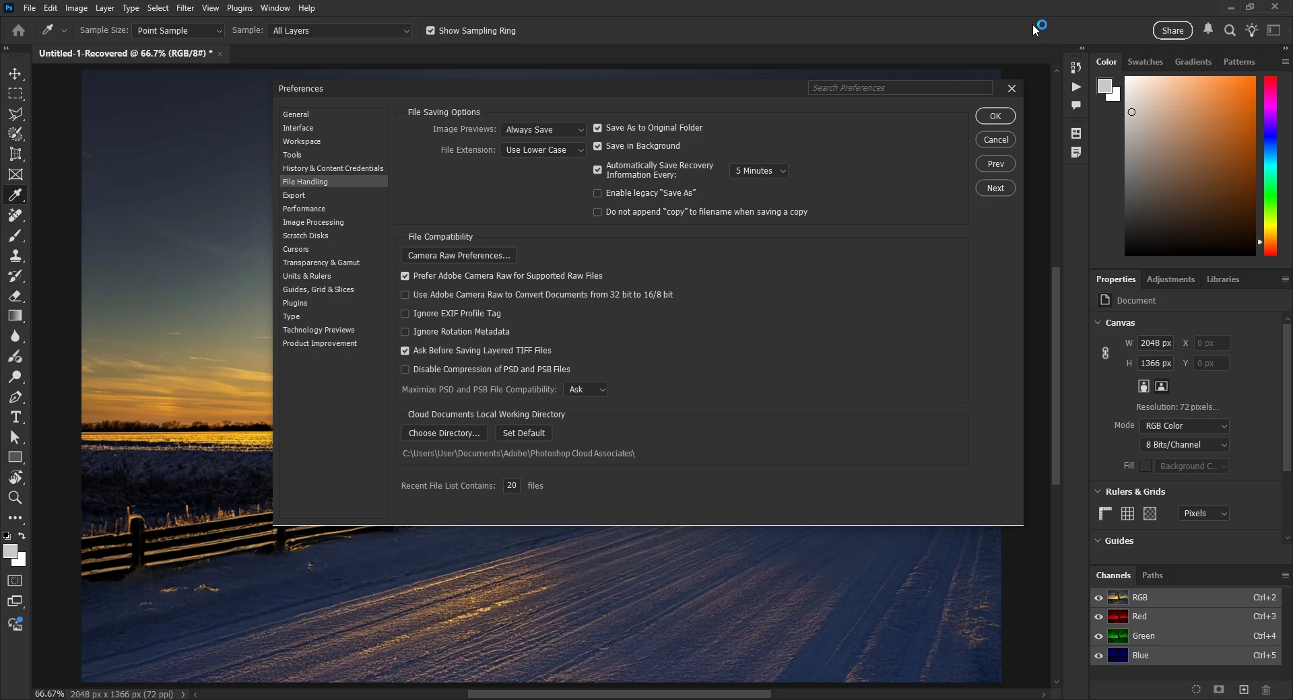Open the Layer menu
The image size is (1293, 700).
tap(104, 8)
